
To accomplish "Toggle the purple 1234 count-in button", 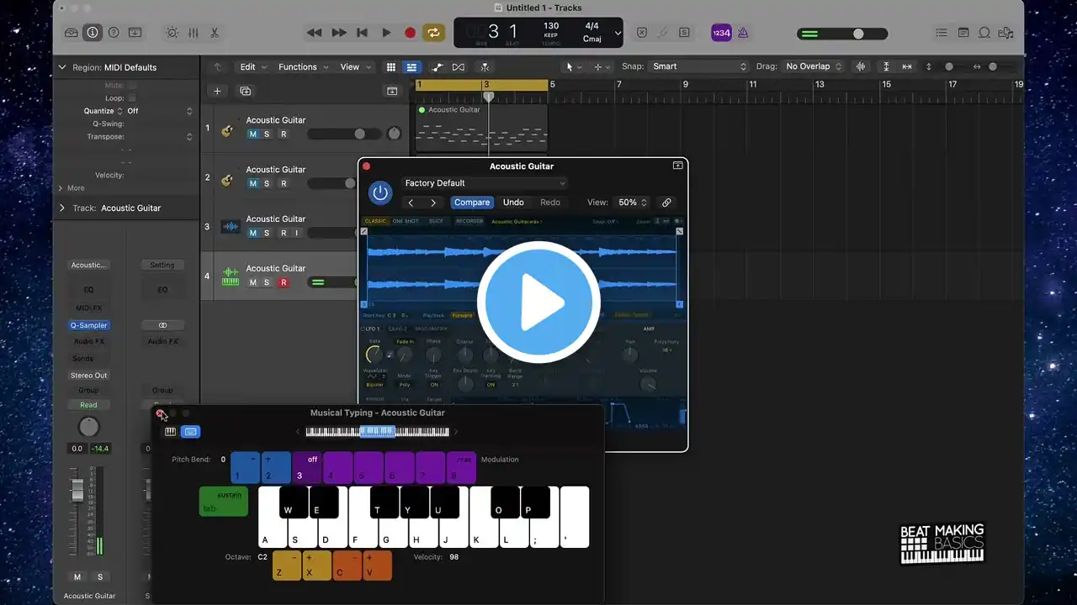I will 721,33.
